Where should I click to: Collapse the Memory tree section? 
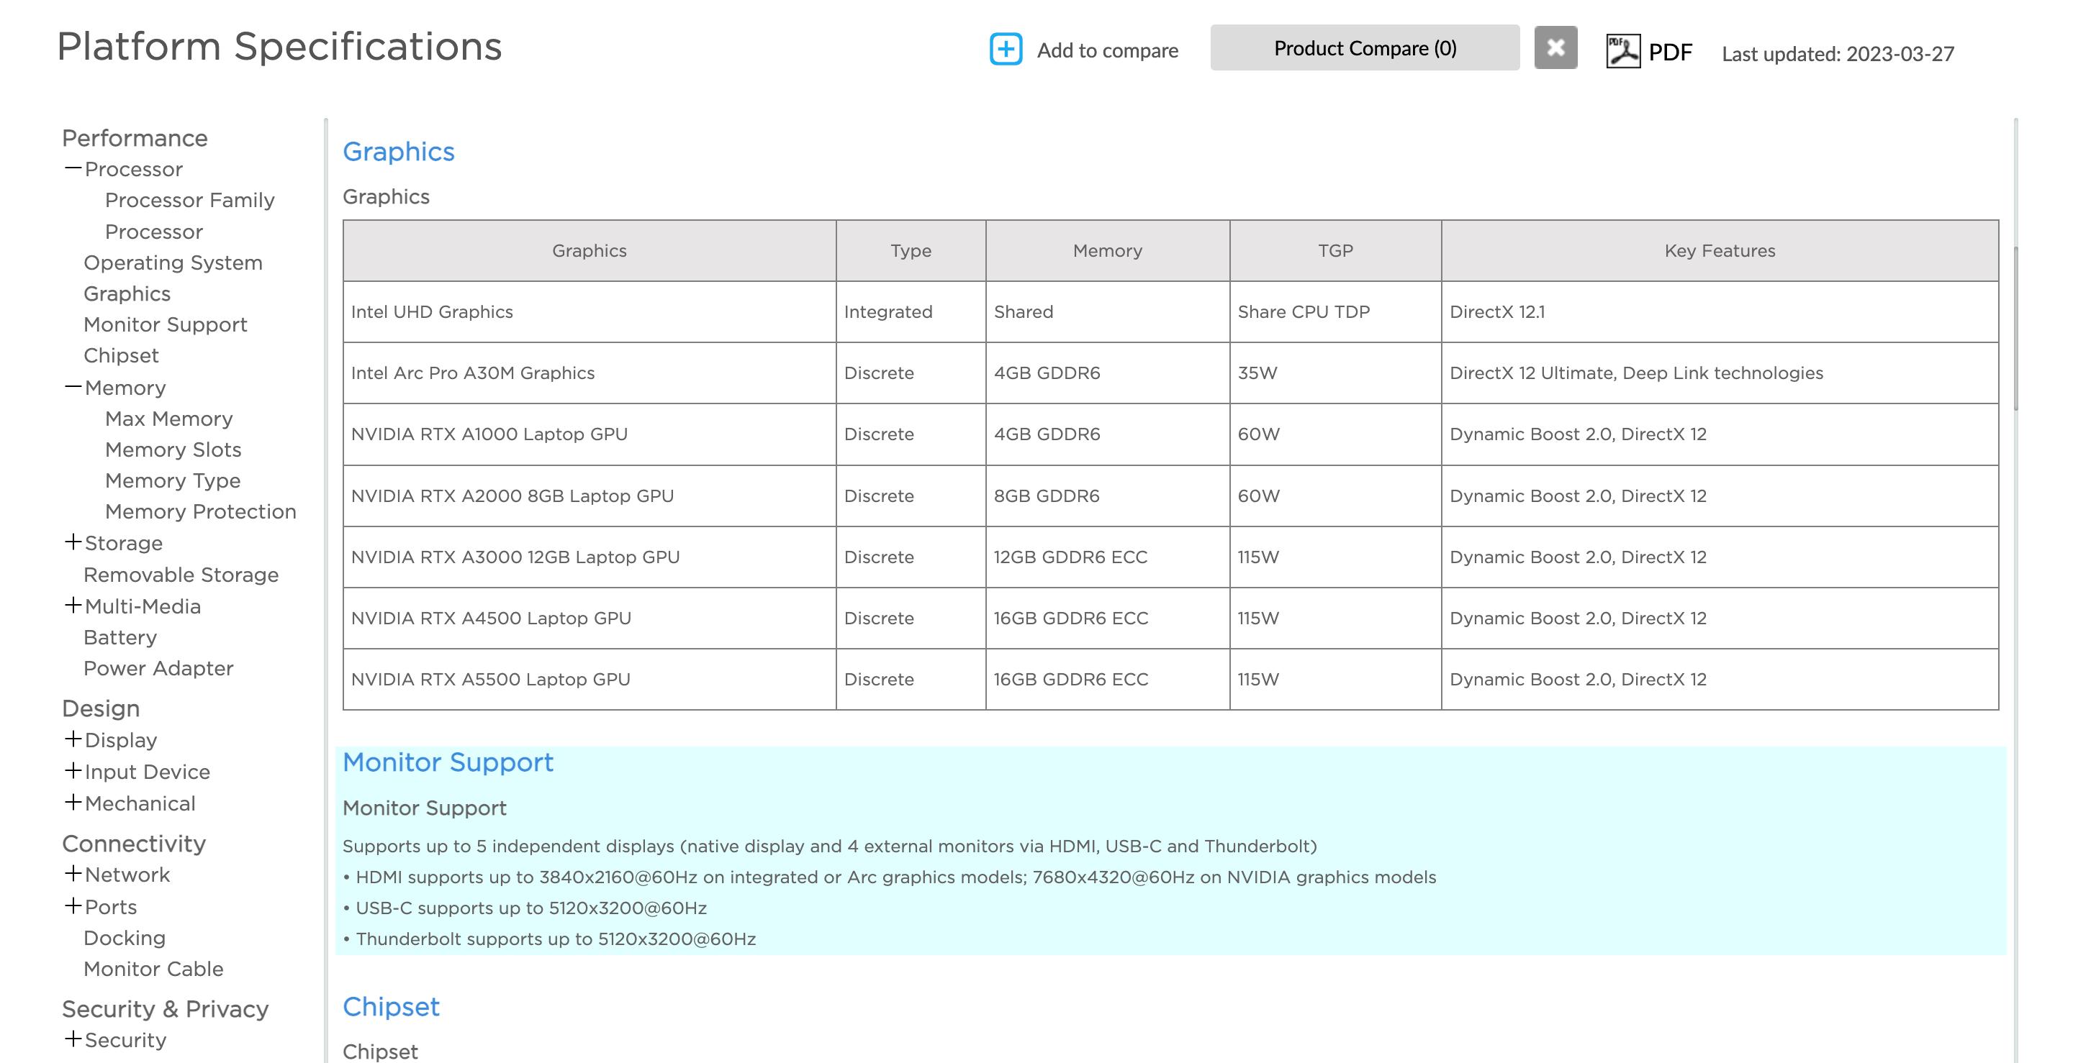click(x=73, y=387)
